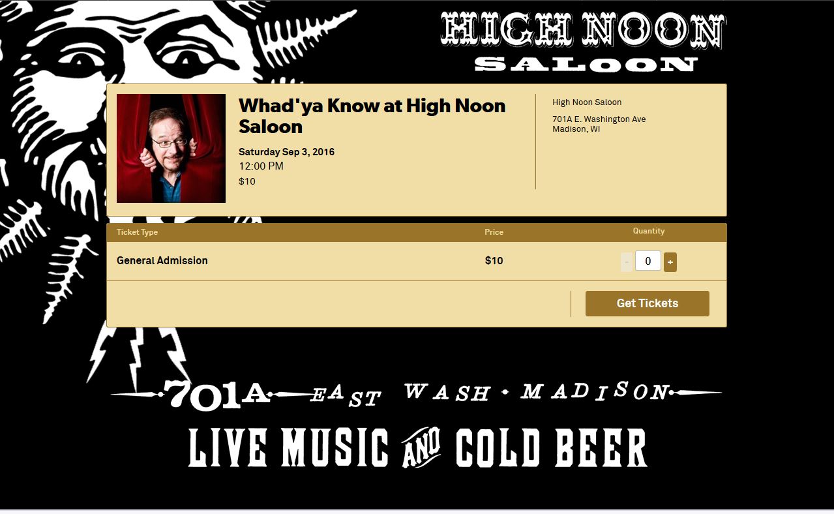Click the Ticket Type column header
The image size is (834, 514).
pos(137,232)
